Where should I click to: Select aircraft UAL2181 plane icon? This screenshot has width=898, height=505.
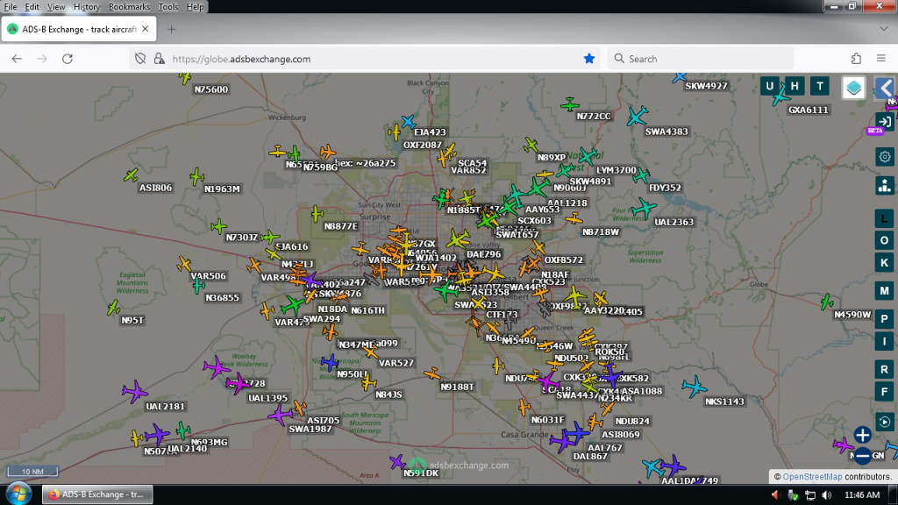[135, 392]
